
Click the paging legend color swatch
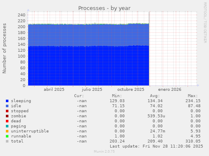(7, 126)
